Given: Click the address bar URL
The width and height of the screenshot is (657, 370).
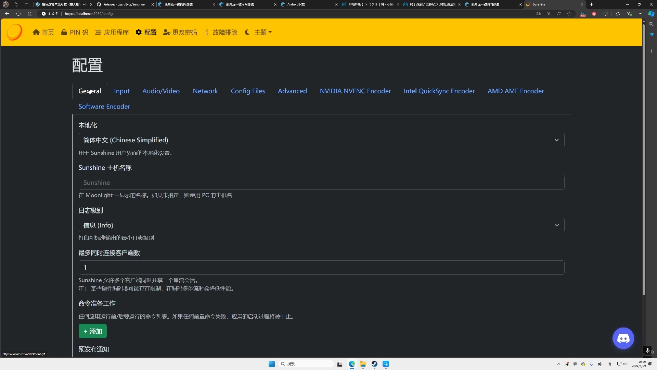Looking at the screenshot, I should (89, 14).
